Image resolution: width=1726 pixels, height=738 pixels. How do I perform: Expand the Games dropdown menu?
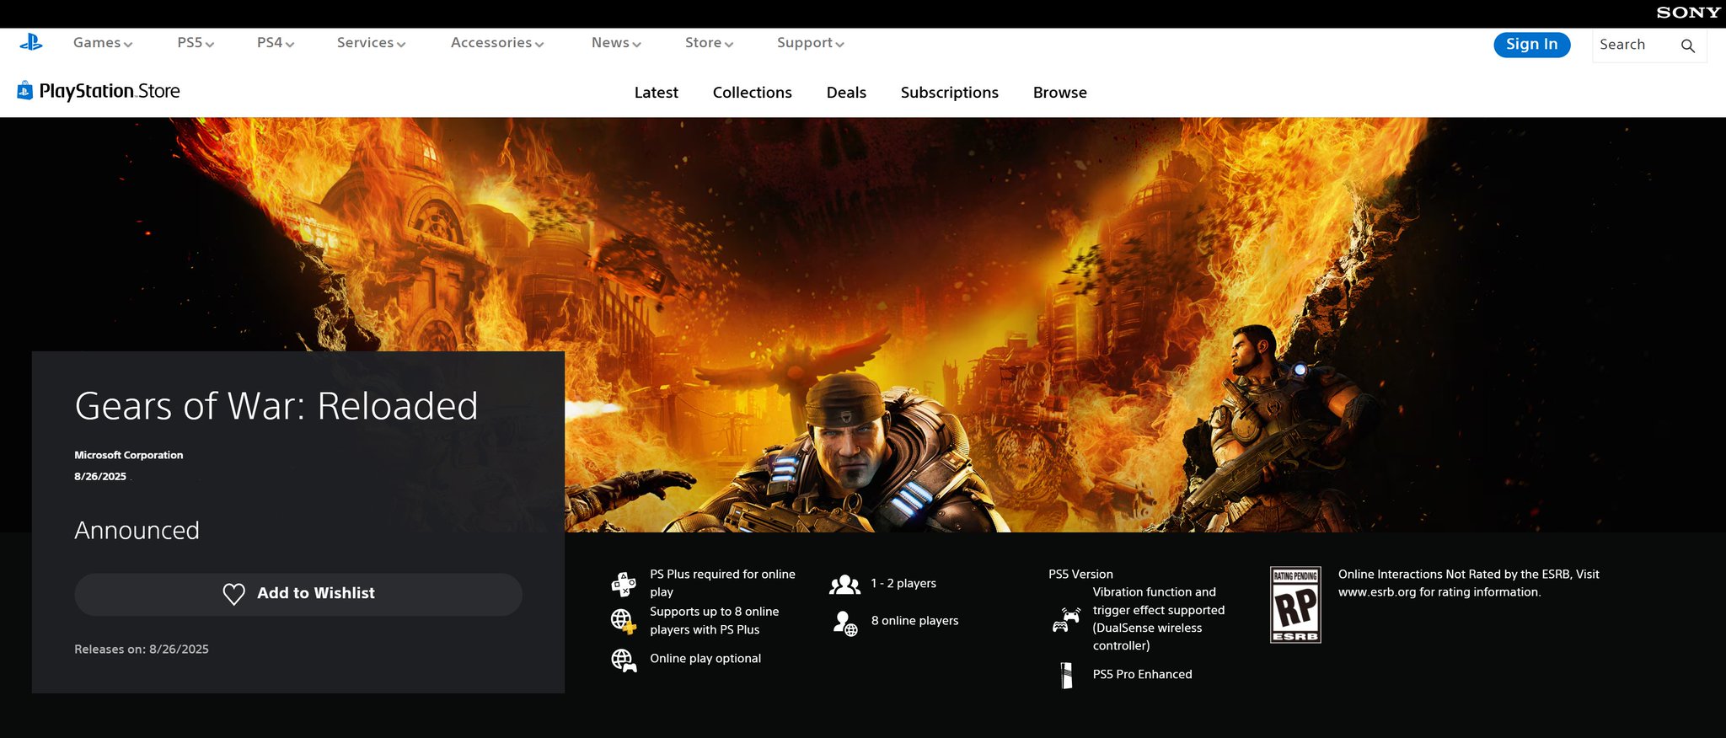click(x=103, y=43)
